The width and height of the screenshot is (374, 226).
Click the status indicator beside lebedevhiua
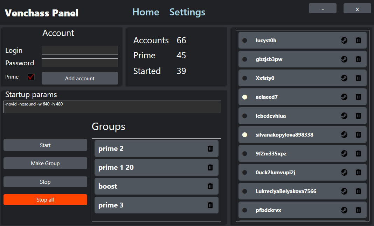point(244,116)
